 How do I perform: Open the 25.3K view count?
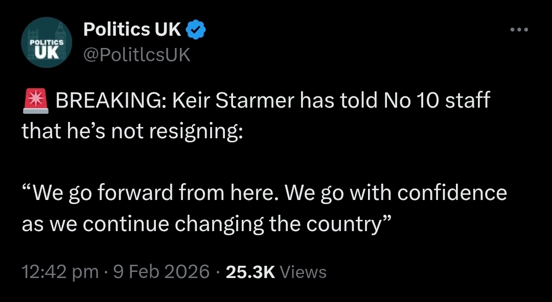click(x=250, y=271)
